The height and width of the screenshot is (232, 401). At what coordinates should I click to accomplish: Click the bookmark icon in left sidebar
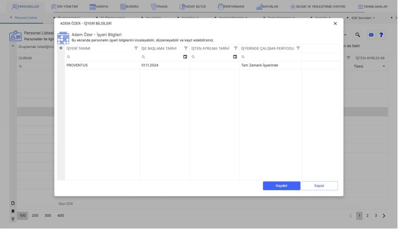pos(13,211)
